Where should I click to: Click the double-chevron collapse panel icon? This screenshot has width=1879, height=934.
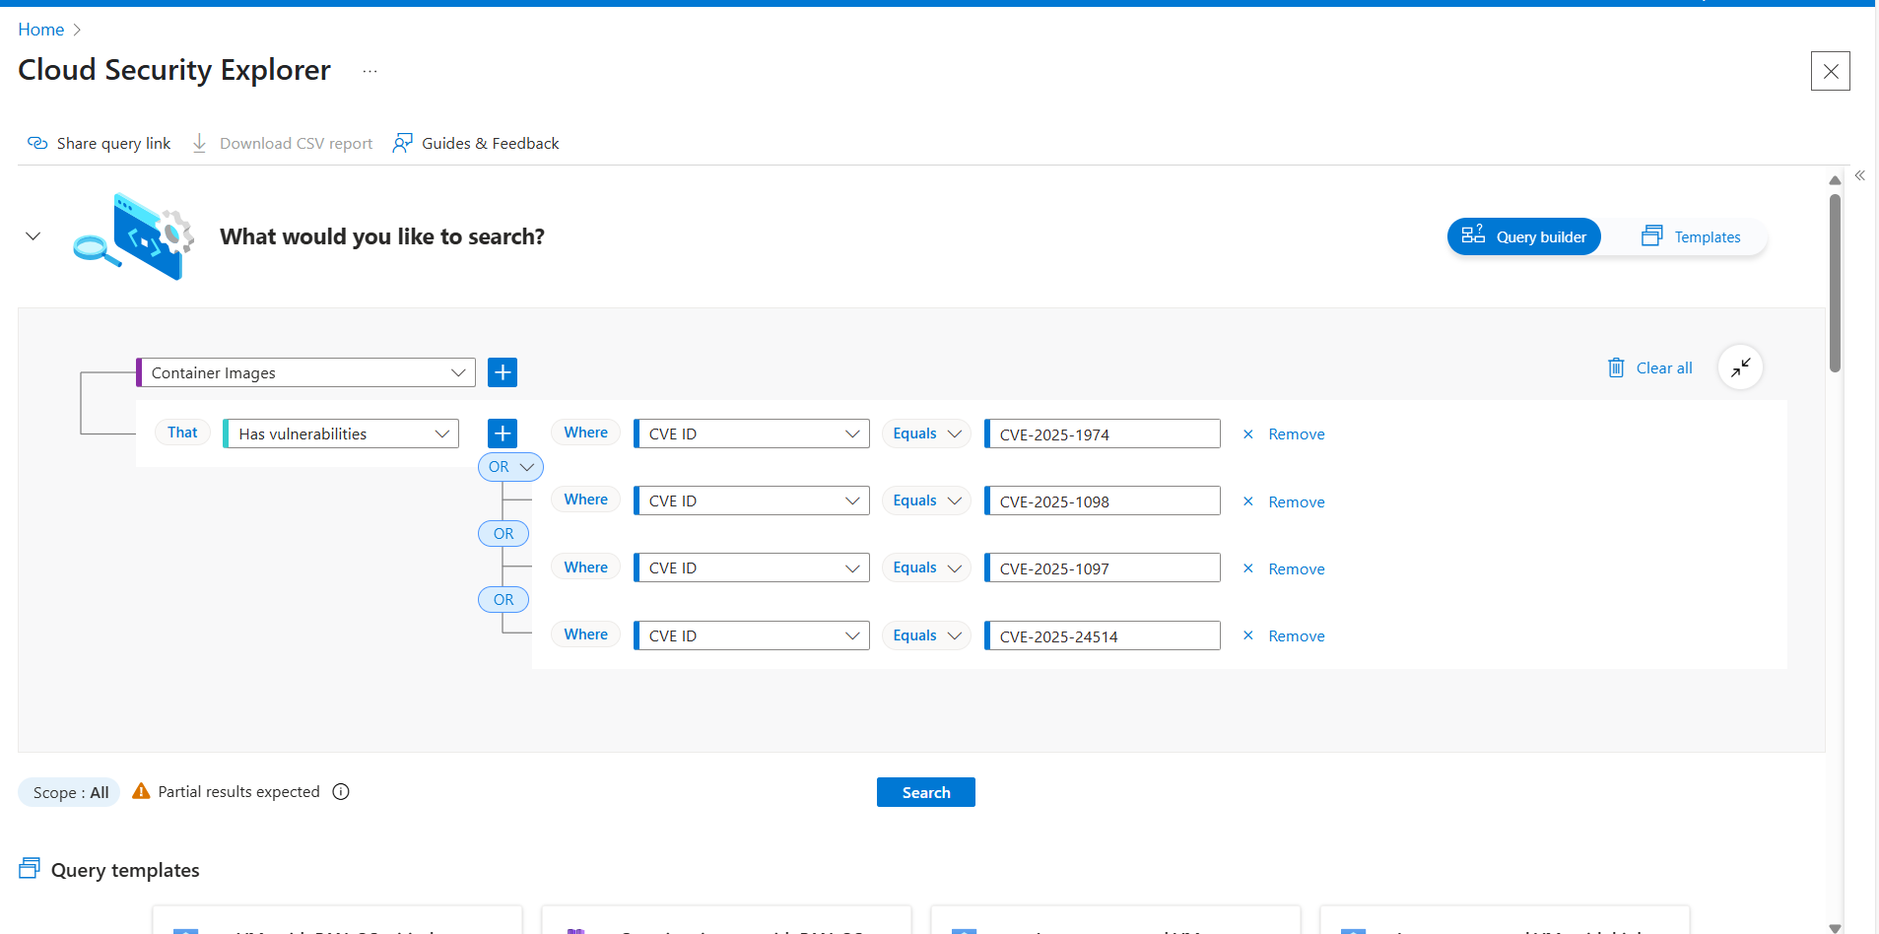point(1860,175)
